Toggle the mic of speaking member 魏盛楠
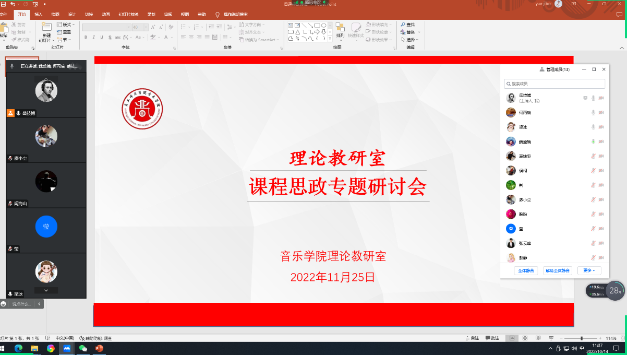627x355 pixels. [593, 141]
